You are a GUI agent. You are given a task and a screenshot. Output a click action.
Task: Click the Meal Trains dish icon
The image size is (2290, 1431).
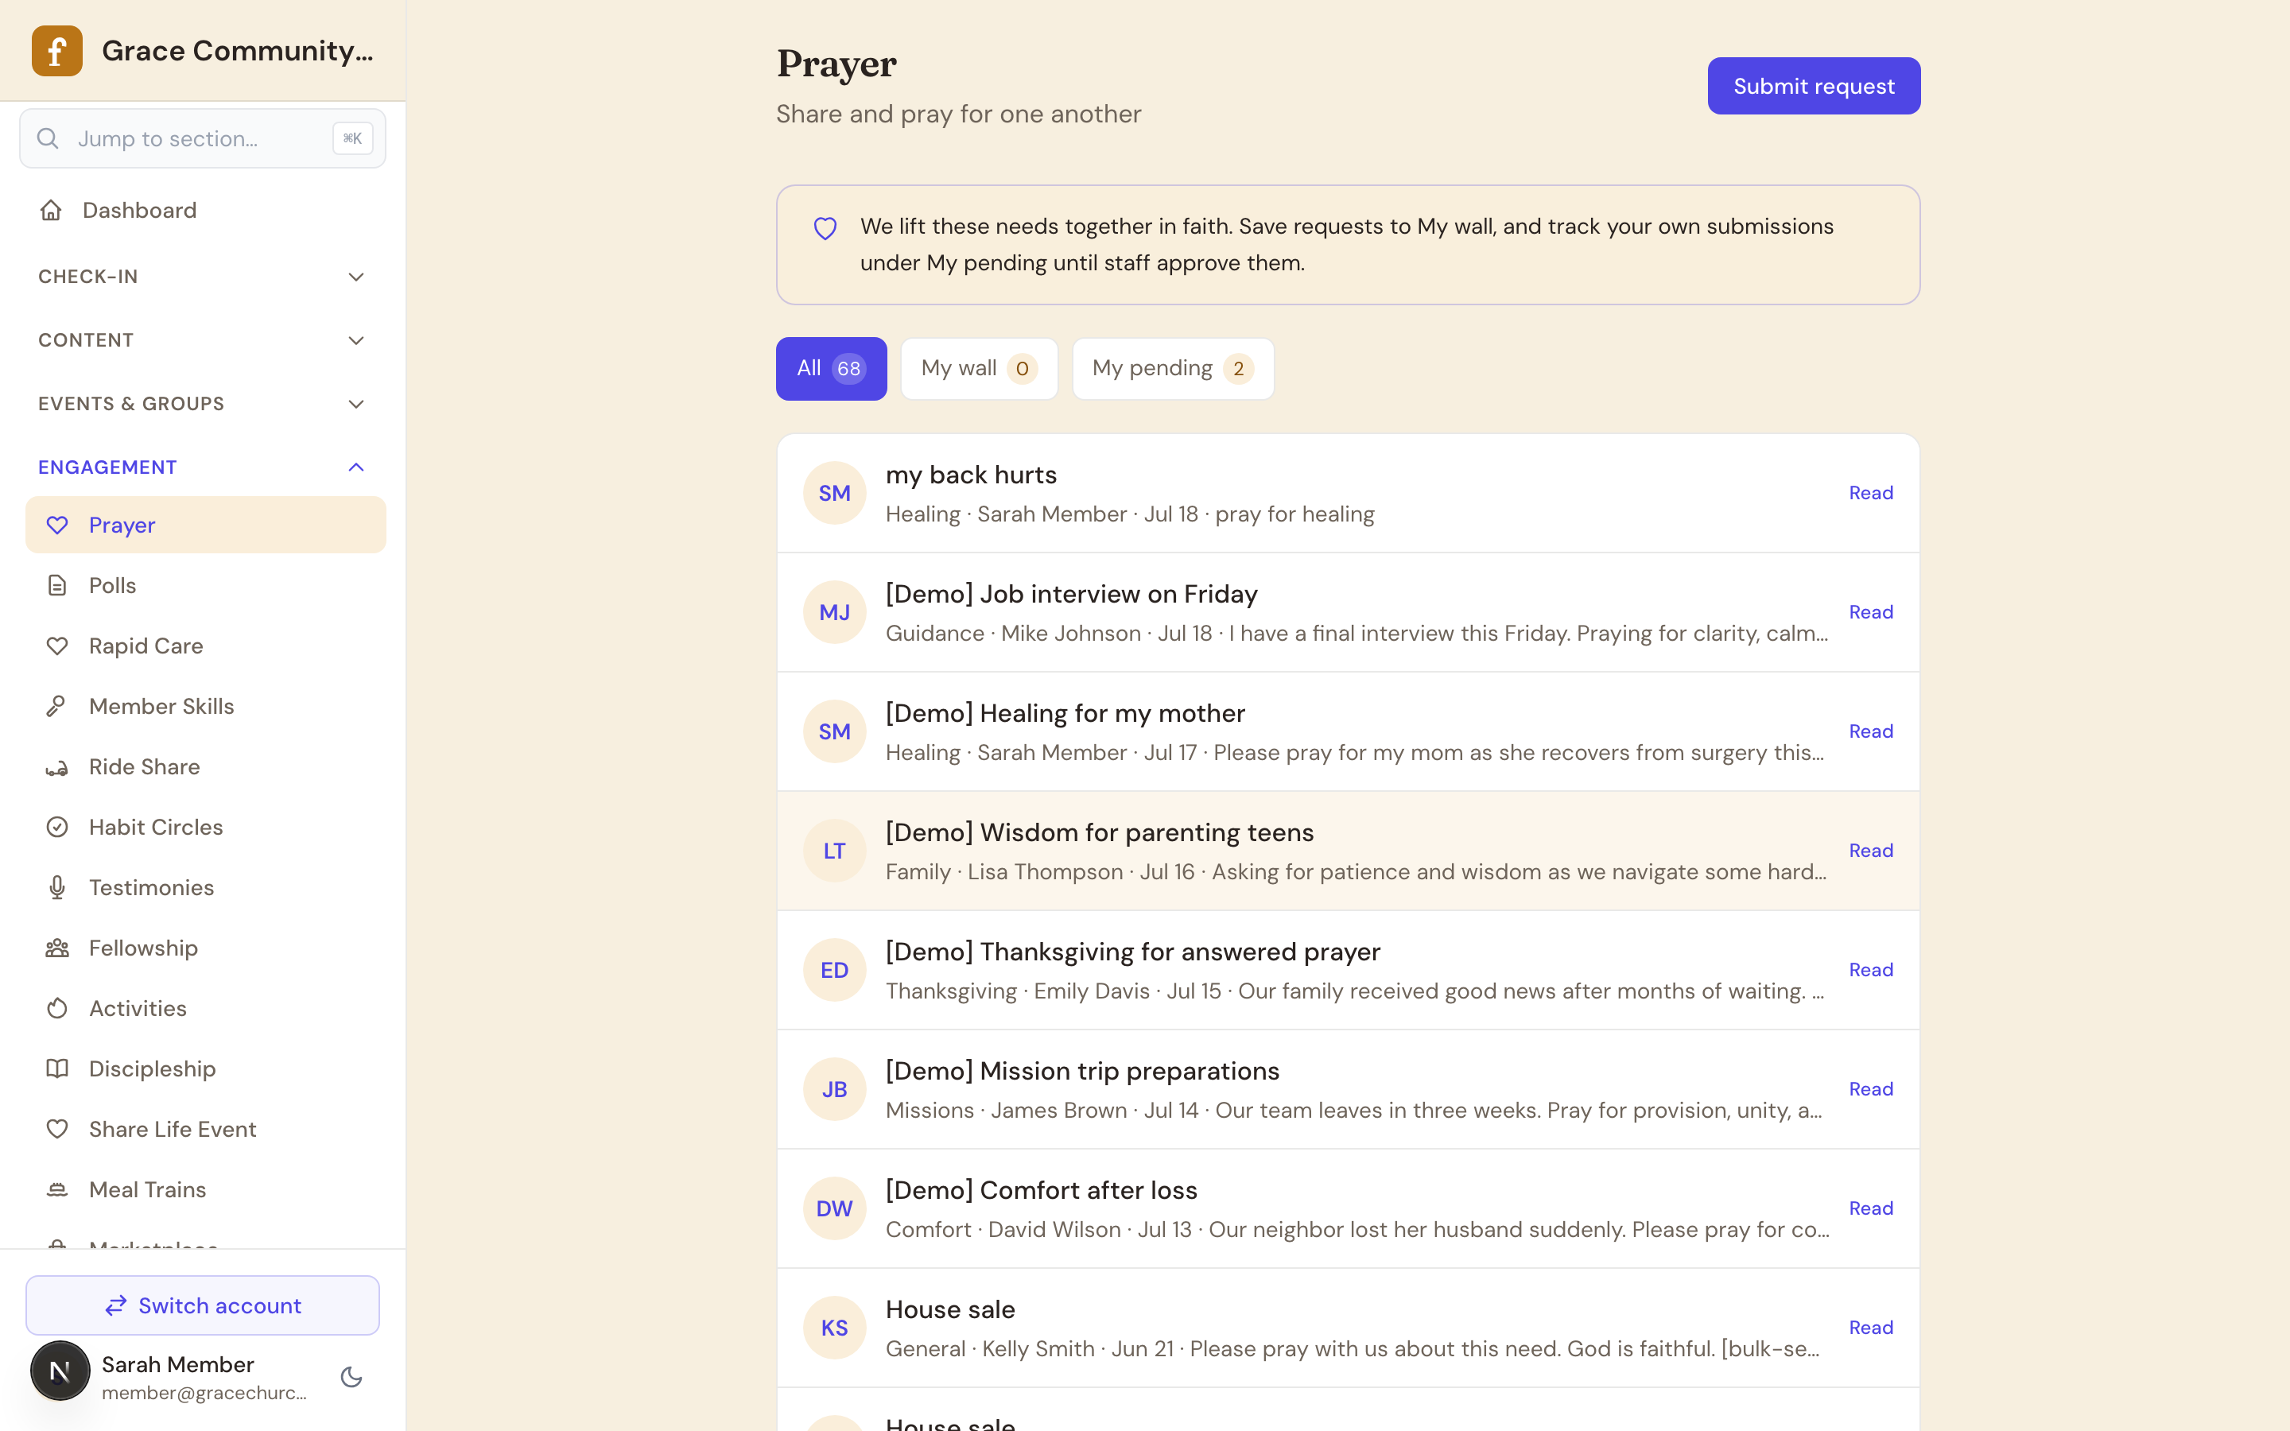point(58,1189)
